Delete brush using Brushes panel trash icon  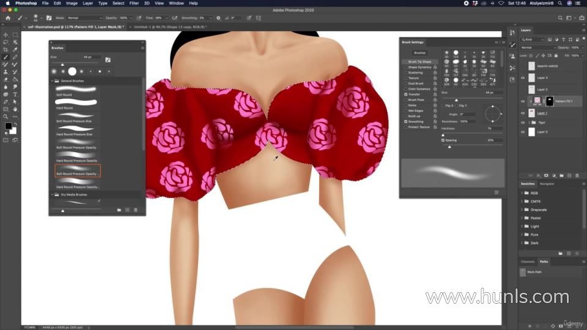136,210
